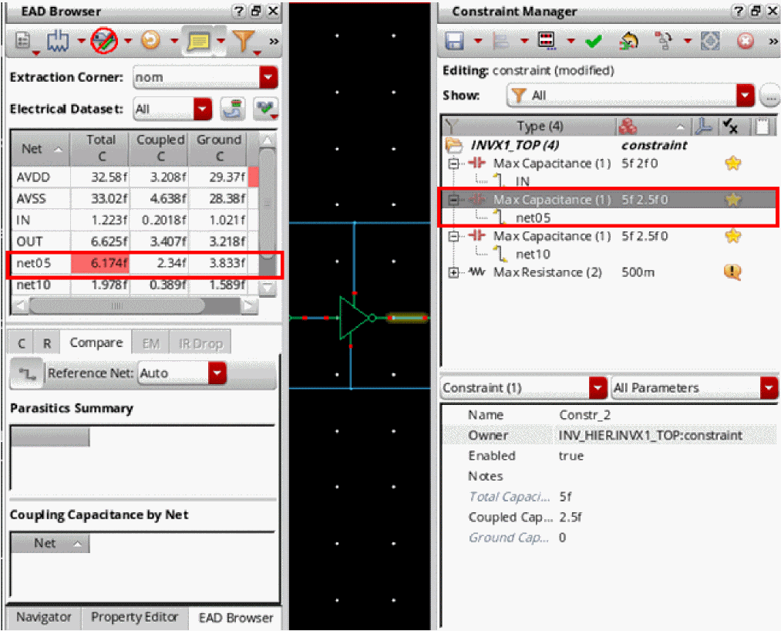Viewport: 781px width, 631px height.
Task: Click the parasitic capacitor-resistor icon in EAD toolbar
Action: click(59, 41)
